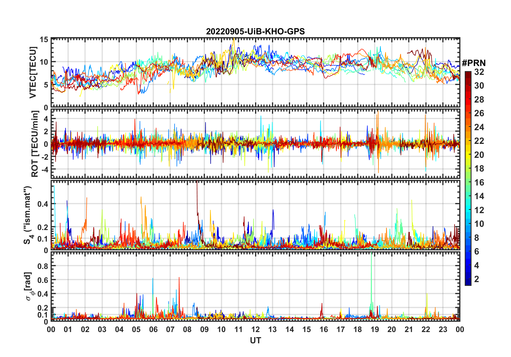Click the 15 tick label on the VTEC axis
Image resolution: width=511 pixels, height=357 pixels.
click(44, 40)
